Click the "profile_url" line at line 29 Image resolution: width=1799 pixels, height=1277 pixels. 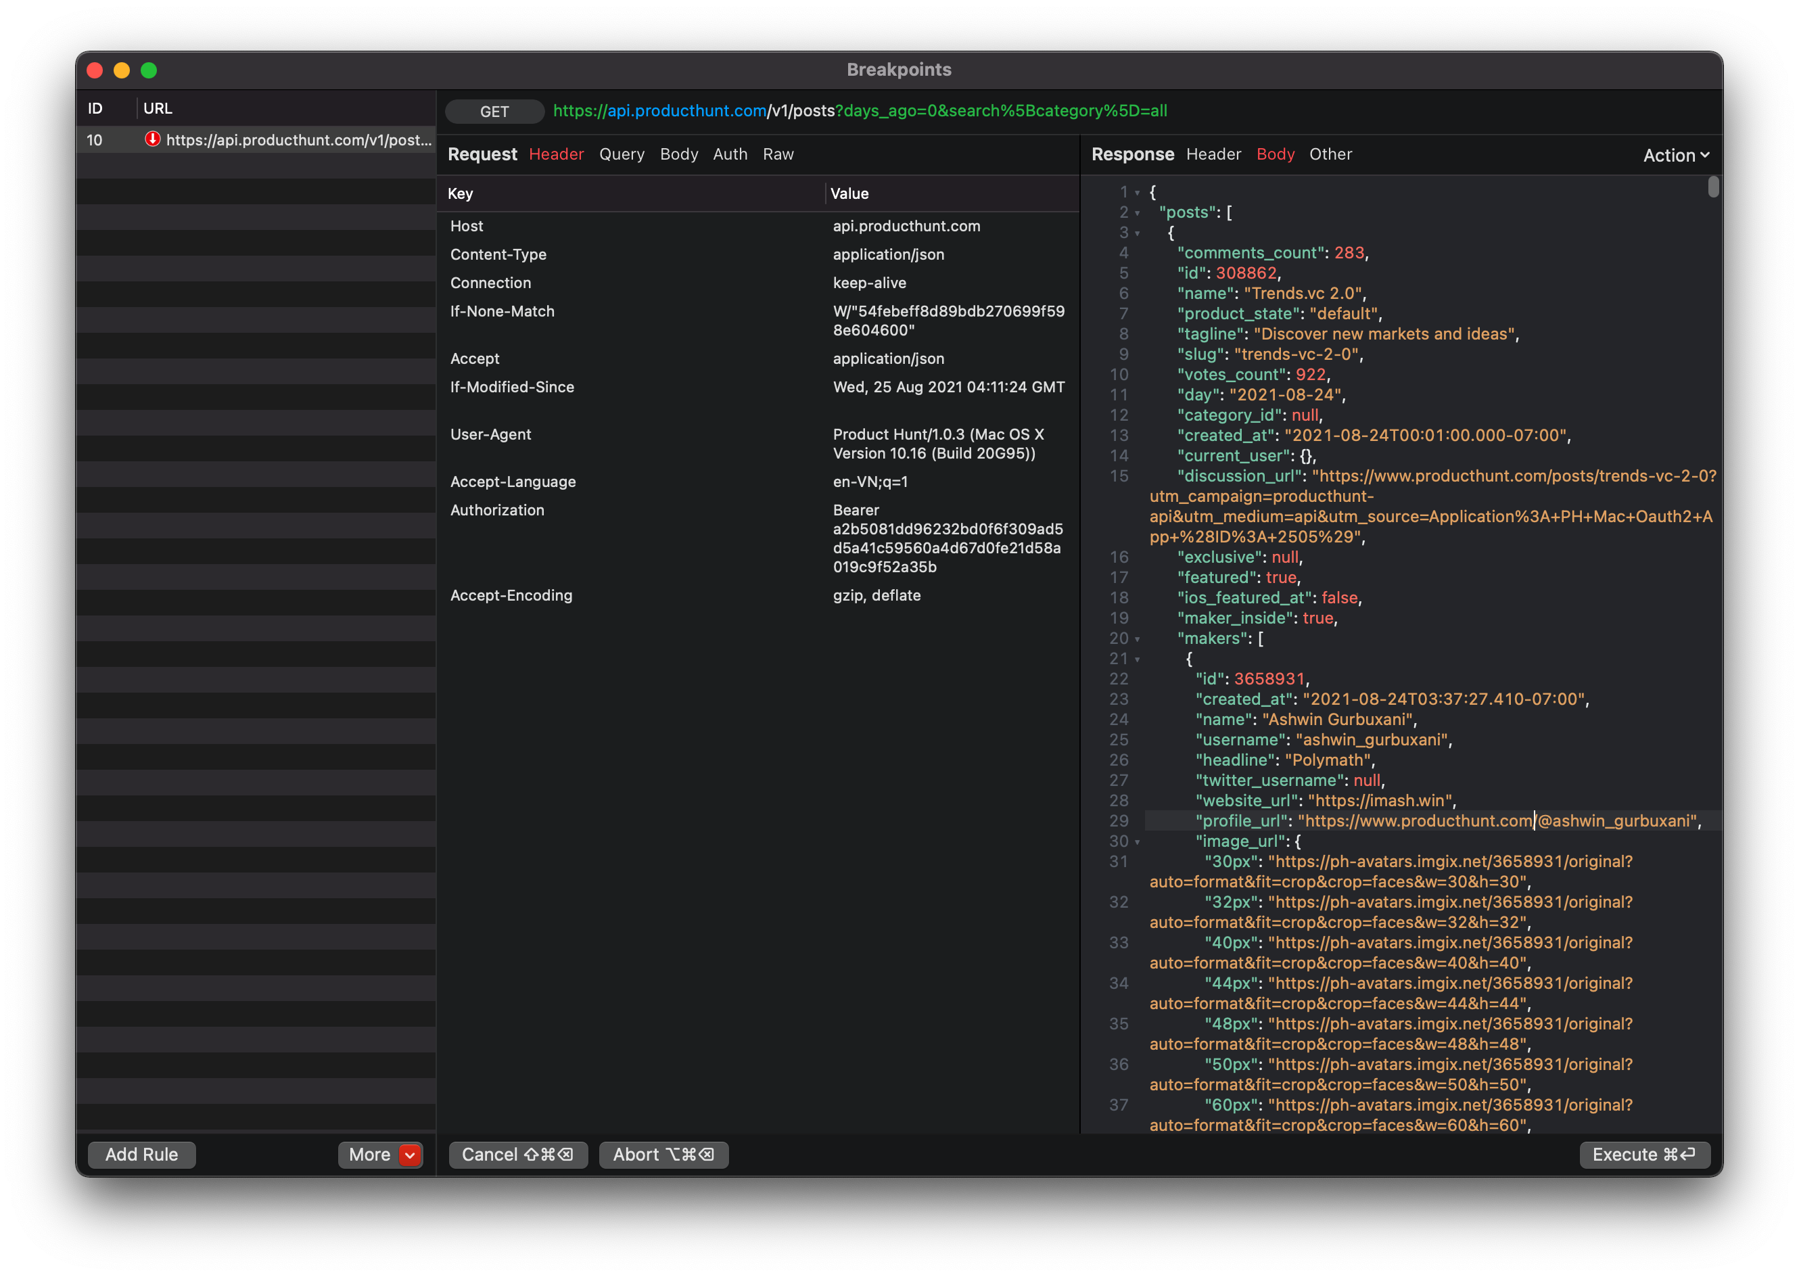coord(1448,822)
